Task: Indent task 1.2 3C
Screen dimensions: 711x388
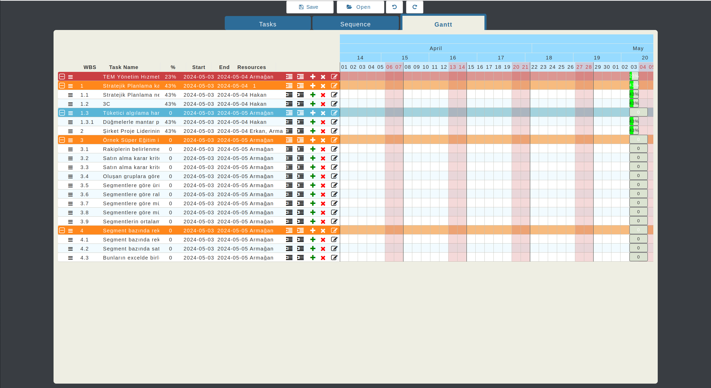Action: tap(300, 104)
